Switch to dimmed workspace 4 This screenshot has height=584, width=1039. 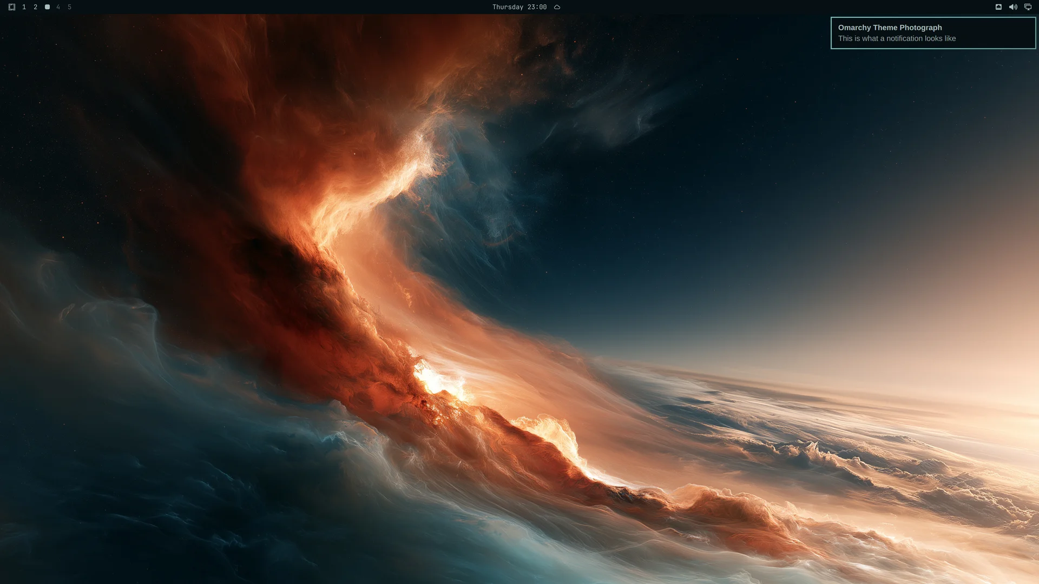click(x=58, y=7)
